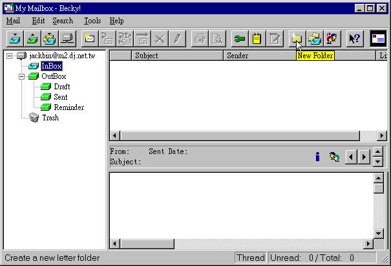Go to previous message with left arrow
This screenshot has width=391, height=266.
point(351,157)
